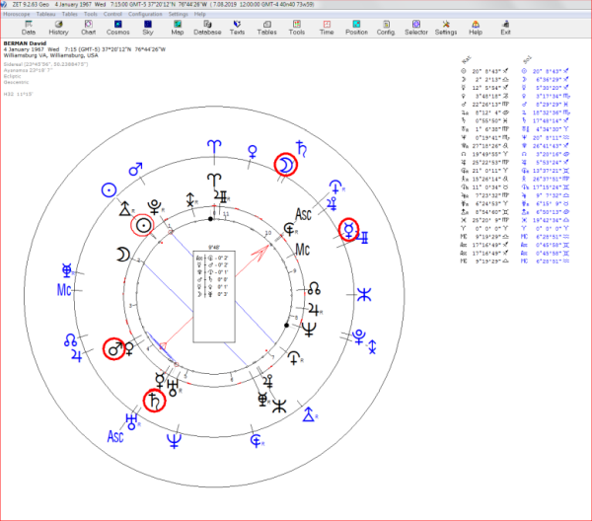Screen dimensions: 592x521
Task: Click the blue Mc label on the left
Action: point(64,290)
